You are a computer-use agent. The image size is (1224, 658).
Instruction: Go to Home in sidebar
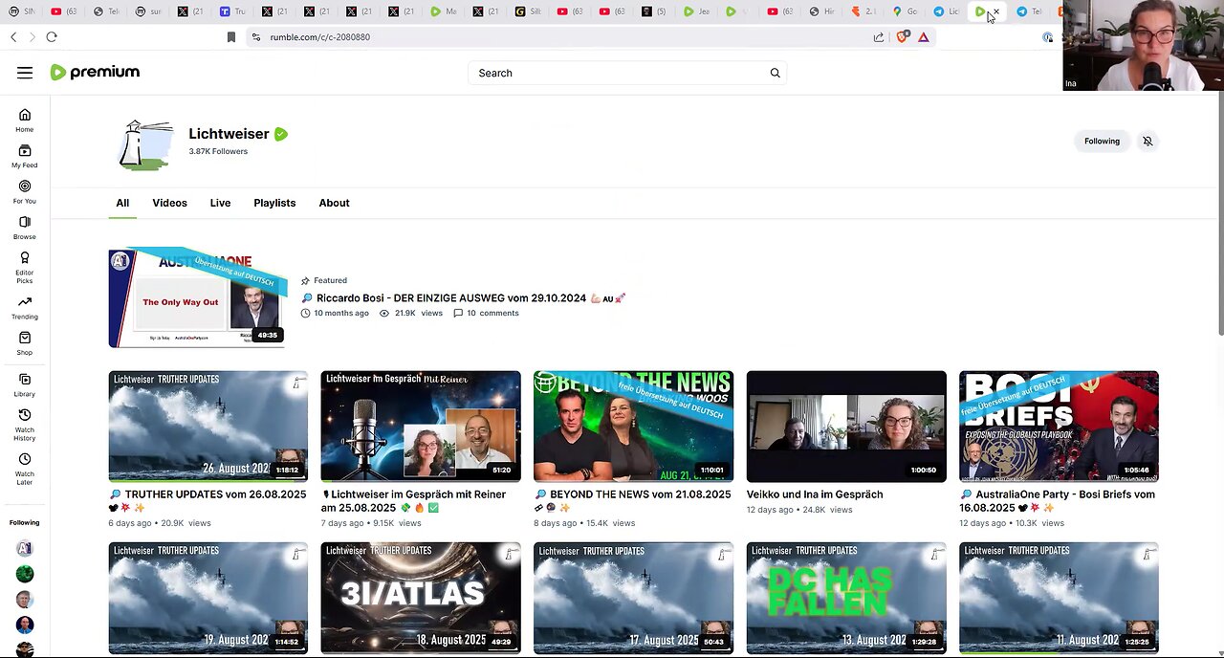[25, 121]
